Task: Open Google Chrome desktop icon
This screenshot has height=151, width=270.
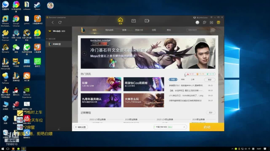Action: 16,21
